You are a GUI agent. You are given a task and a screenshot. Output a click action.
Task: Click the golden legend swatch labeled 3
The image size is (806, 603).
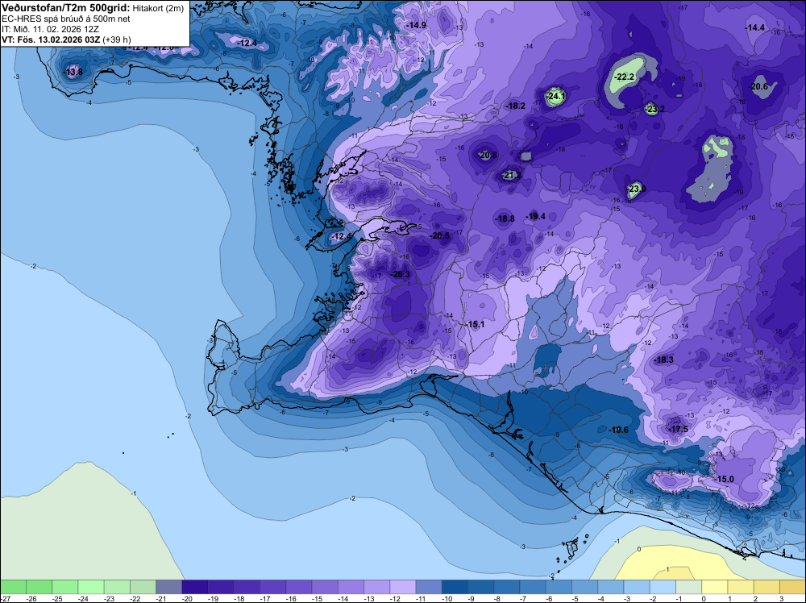(792, 587)
